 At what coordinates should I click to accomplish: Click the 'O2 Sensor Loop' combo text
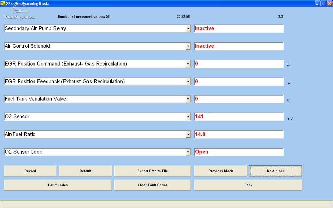[x=23, y=152]
